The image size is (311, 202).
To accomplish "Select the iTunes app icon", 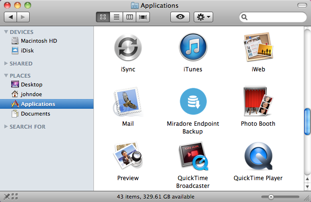I will click(193, 47).
